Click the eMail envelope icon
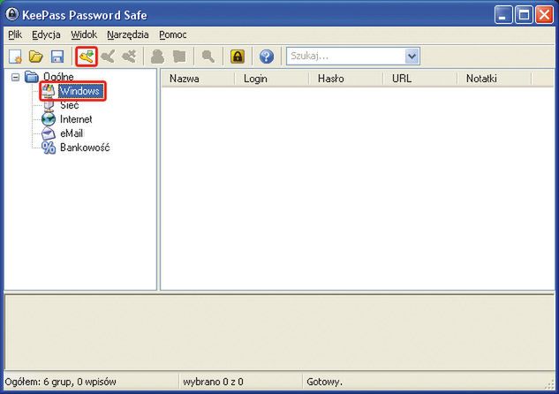559x394 pixels. [49, 133]
